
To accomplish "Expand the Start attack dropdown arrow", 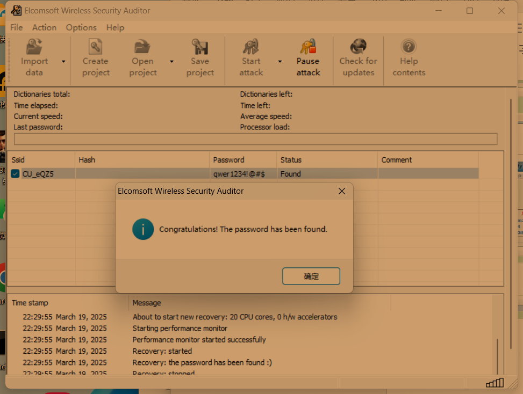I will coord(280,61).
